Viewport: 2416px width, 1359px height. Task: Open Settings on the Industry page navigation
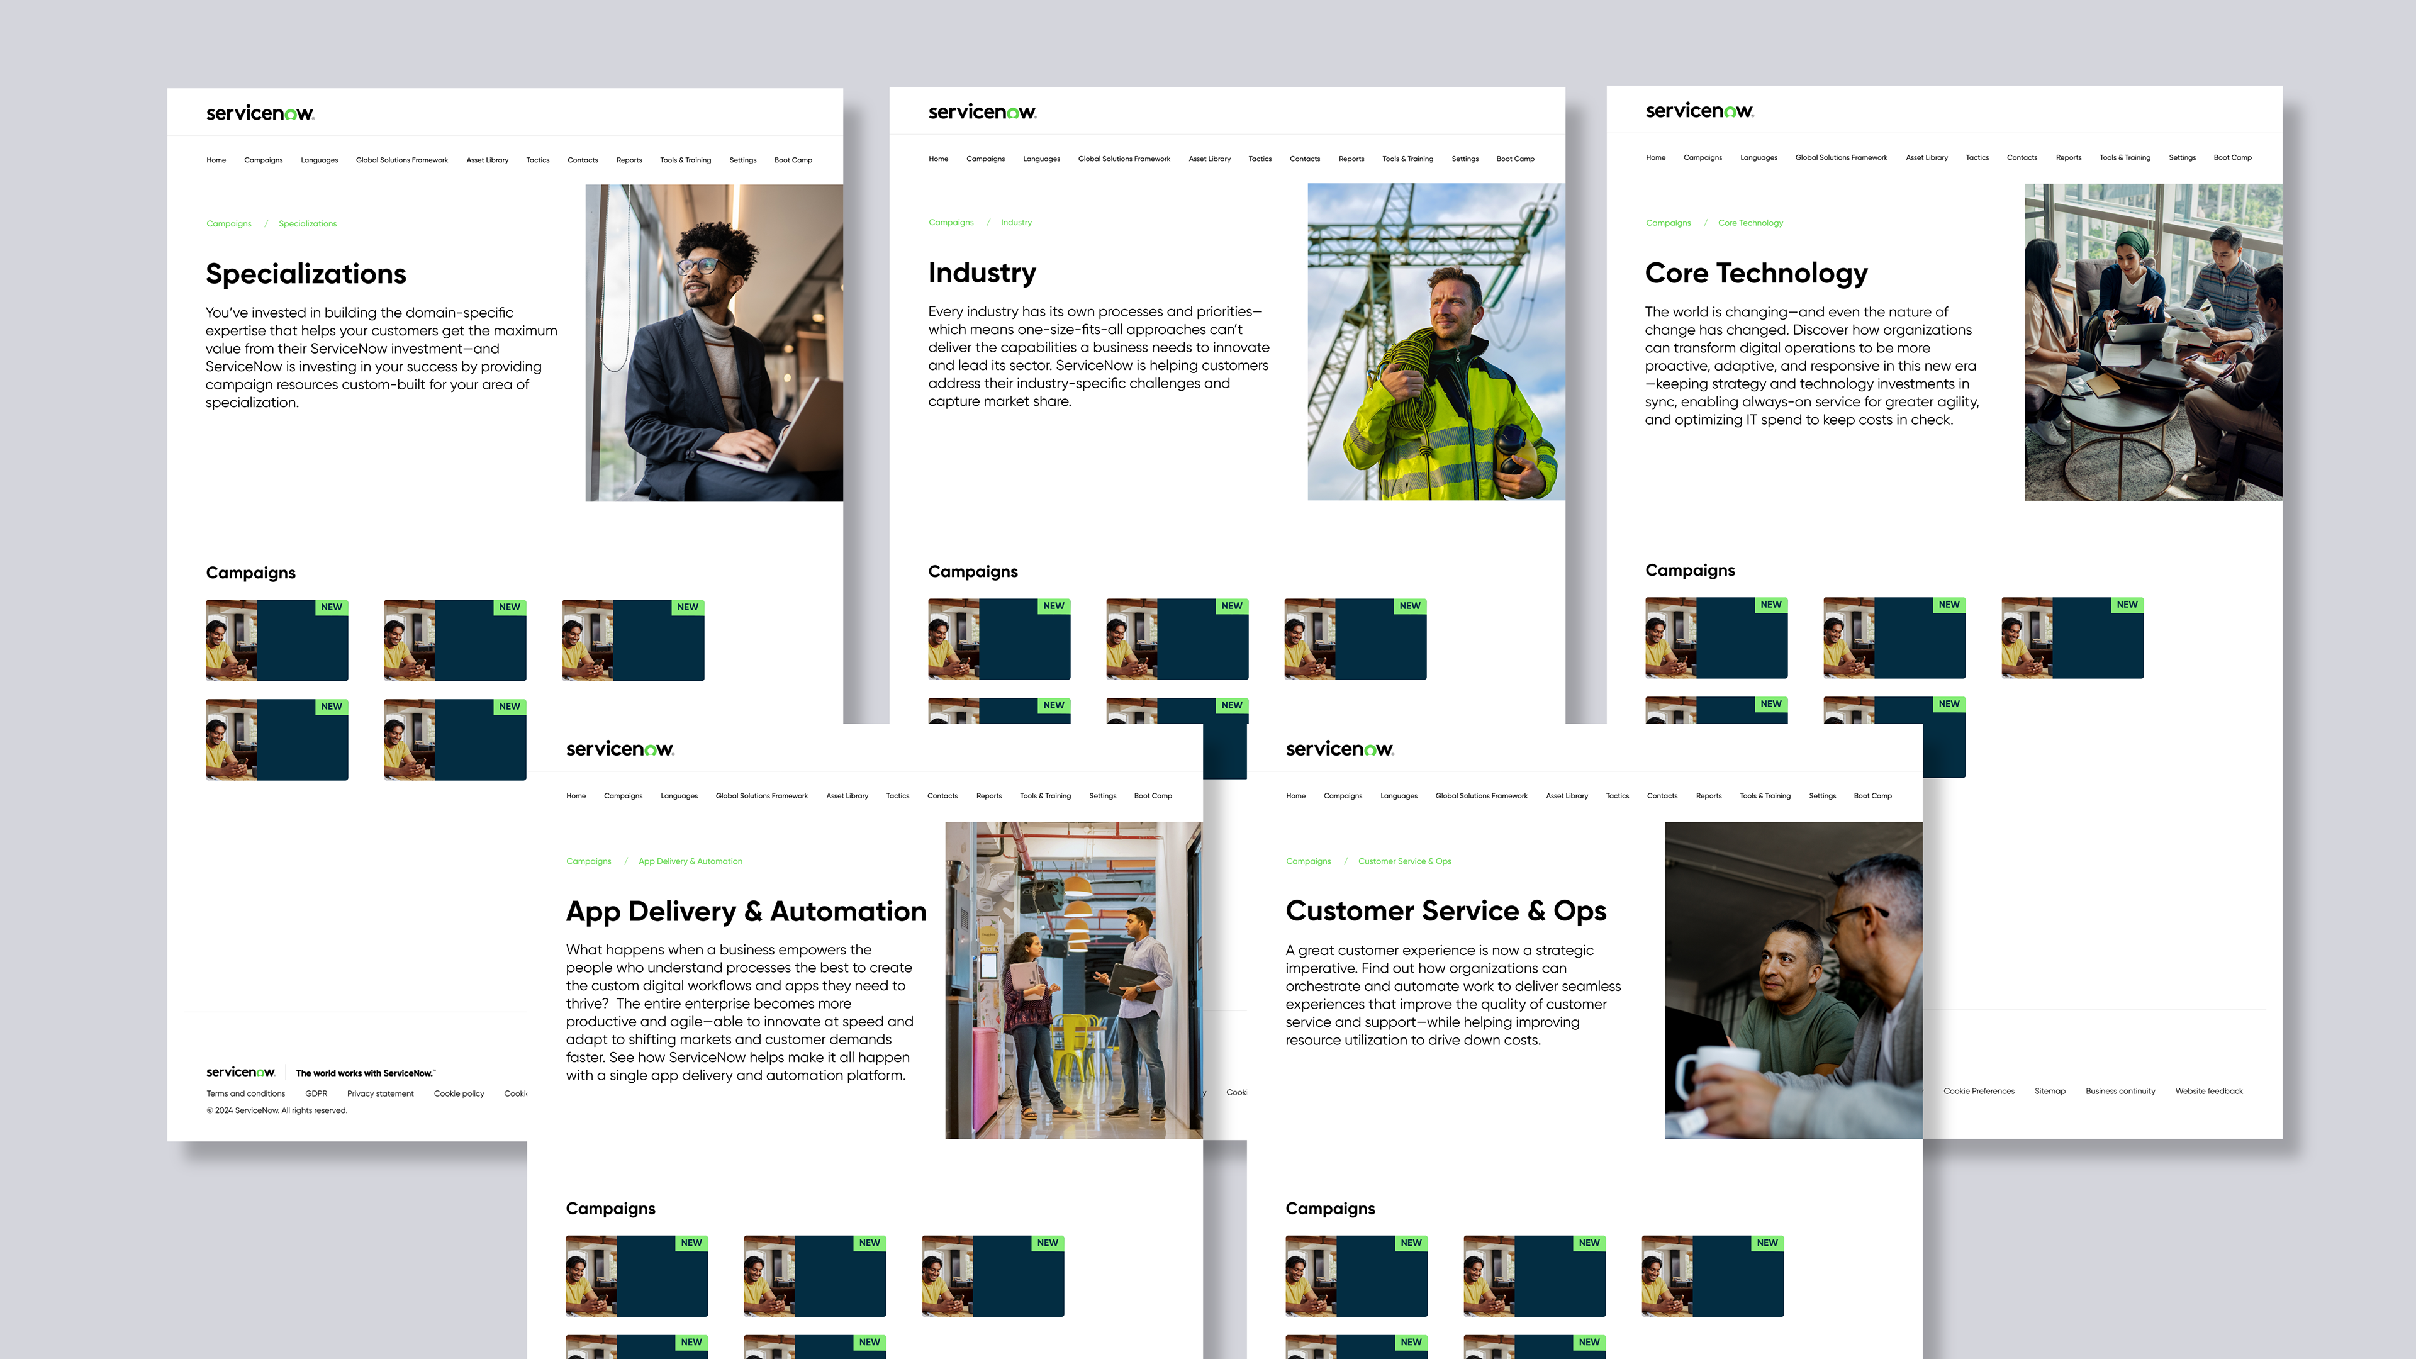pos(1465,159)
